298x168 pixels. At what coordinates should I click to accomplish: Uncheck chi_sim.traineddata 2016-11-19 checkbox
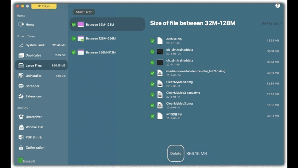pos(152,62)
